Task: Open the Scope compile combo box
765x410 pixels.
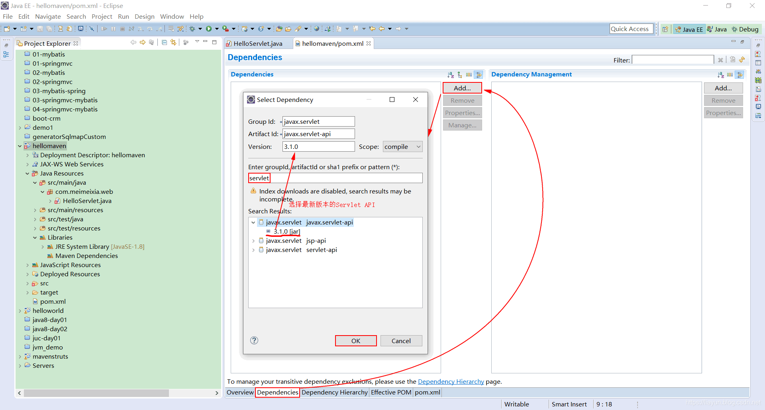Action: tap(402, 146)
